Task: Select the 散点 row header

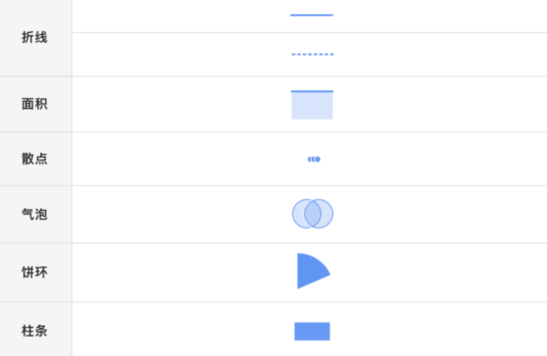Action: click(35, 159)
